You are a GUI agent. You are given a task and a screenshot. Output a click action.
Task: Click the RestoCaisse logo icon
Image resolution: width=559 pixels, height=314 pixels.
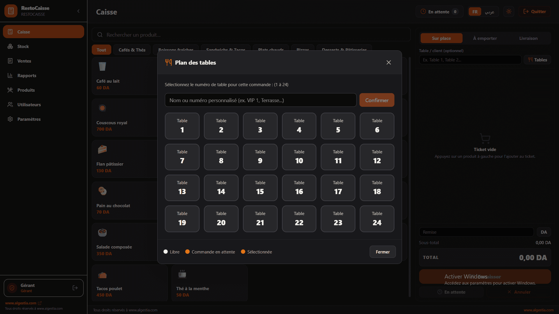tap(11, 11)
